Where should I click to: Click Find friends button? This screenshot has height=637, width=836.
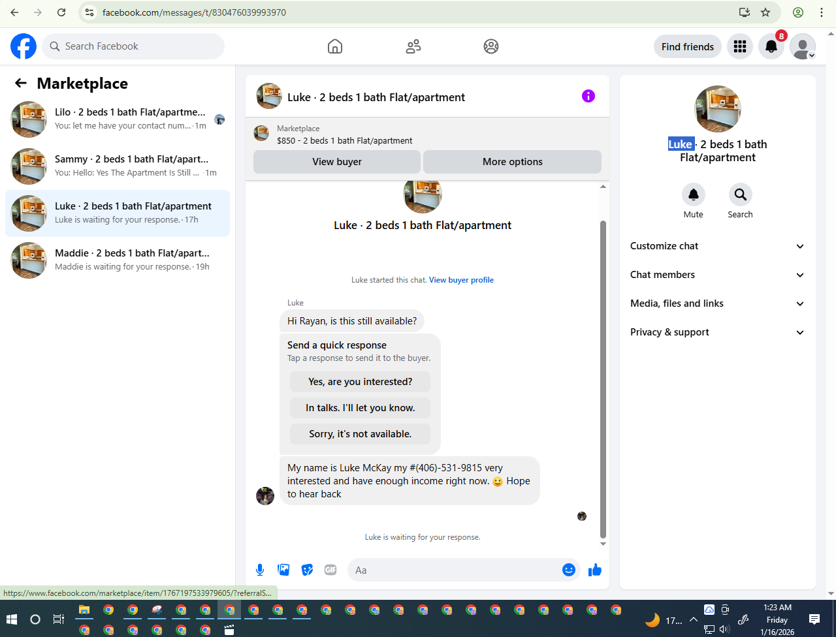tap(688, 46)
